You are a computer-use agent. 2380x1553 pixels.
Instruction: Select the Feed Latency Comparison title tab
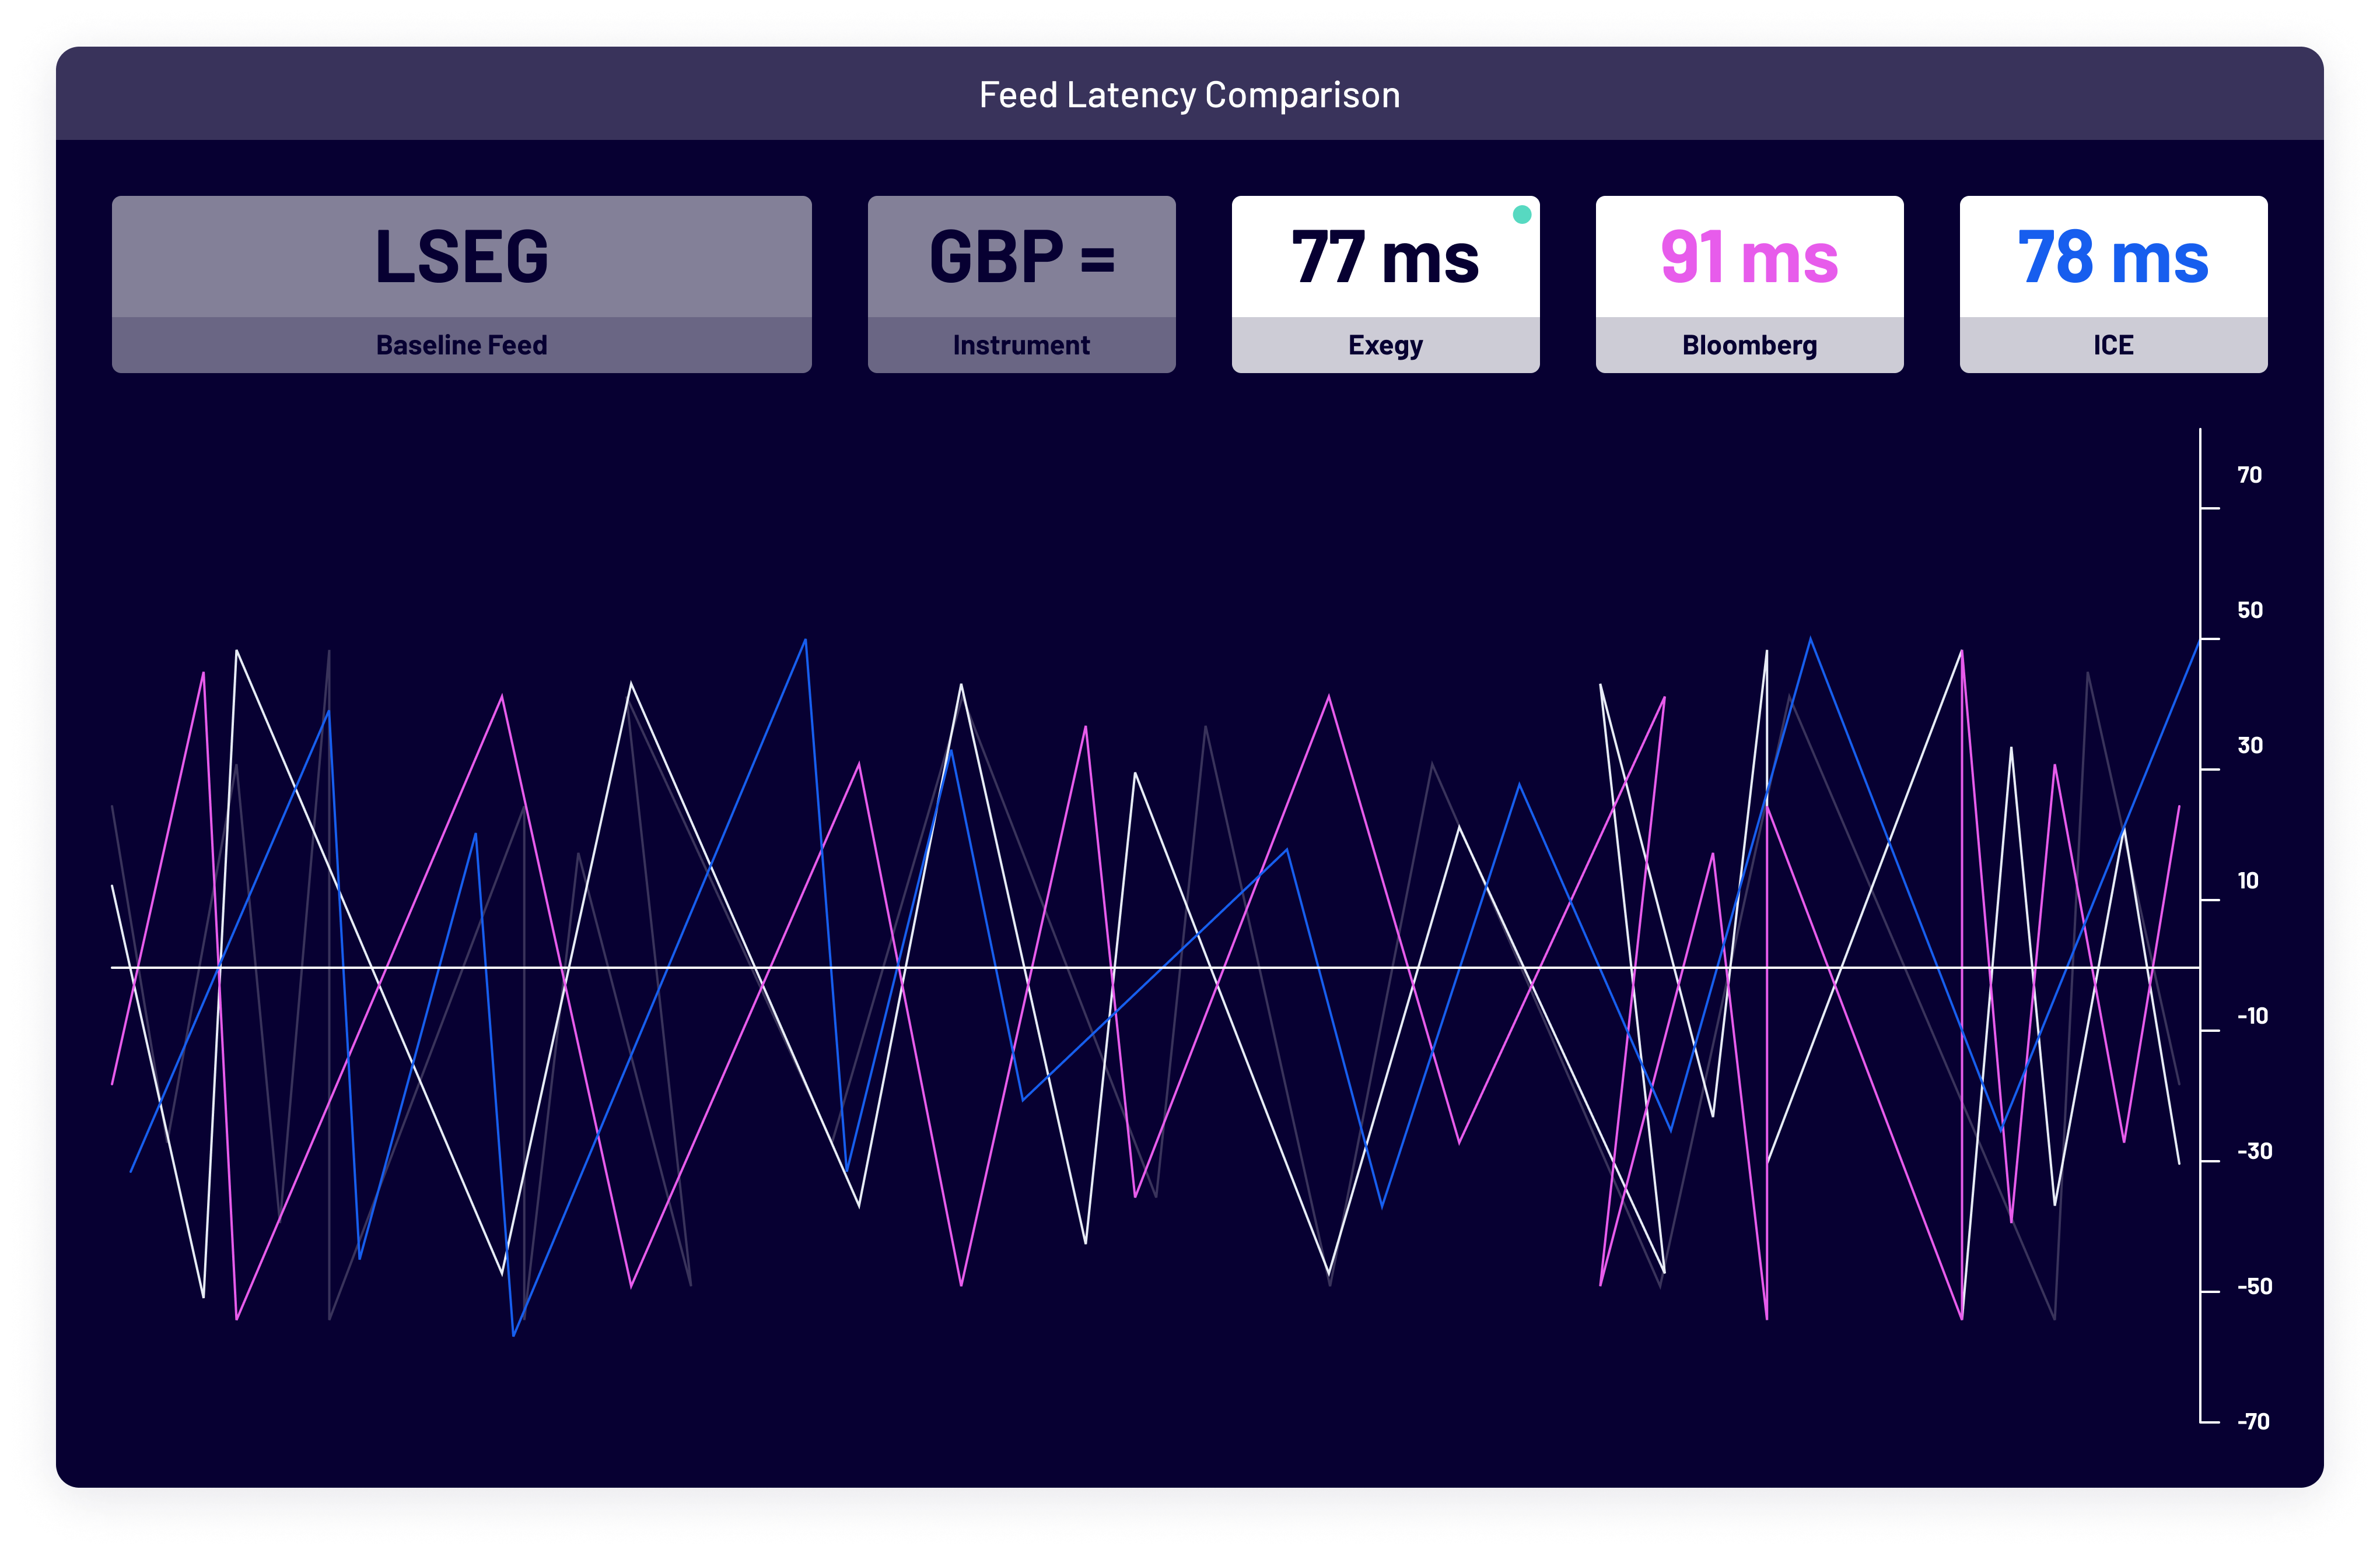[x=1190, y=95]
